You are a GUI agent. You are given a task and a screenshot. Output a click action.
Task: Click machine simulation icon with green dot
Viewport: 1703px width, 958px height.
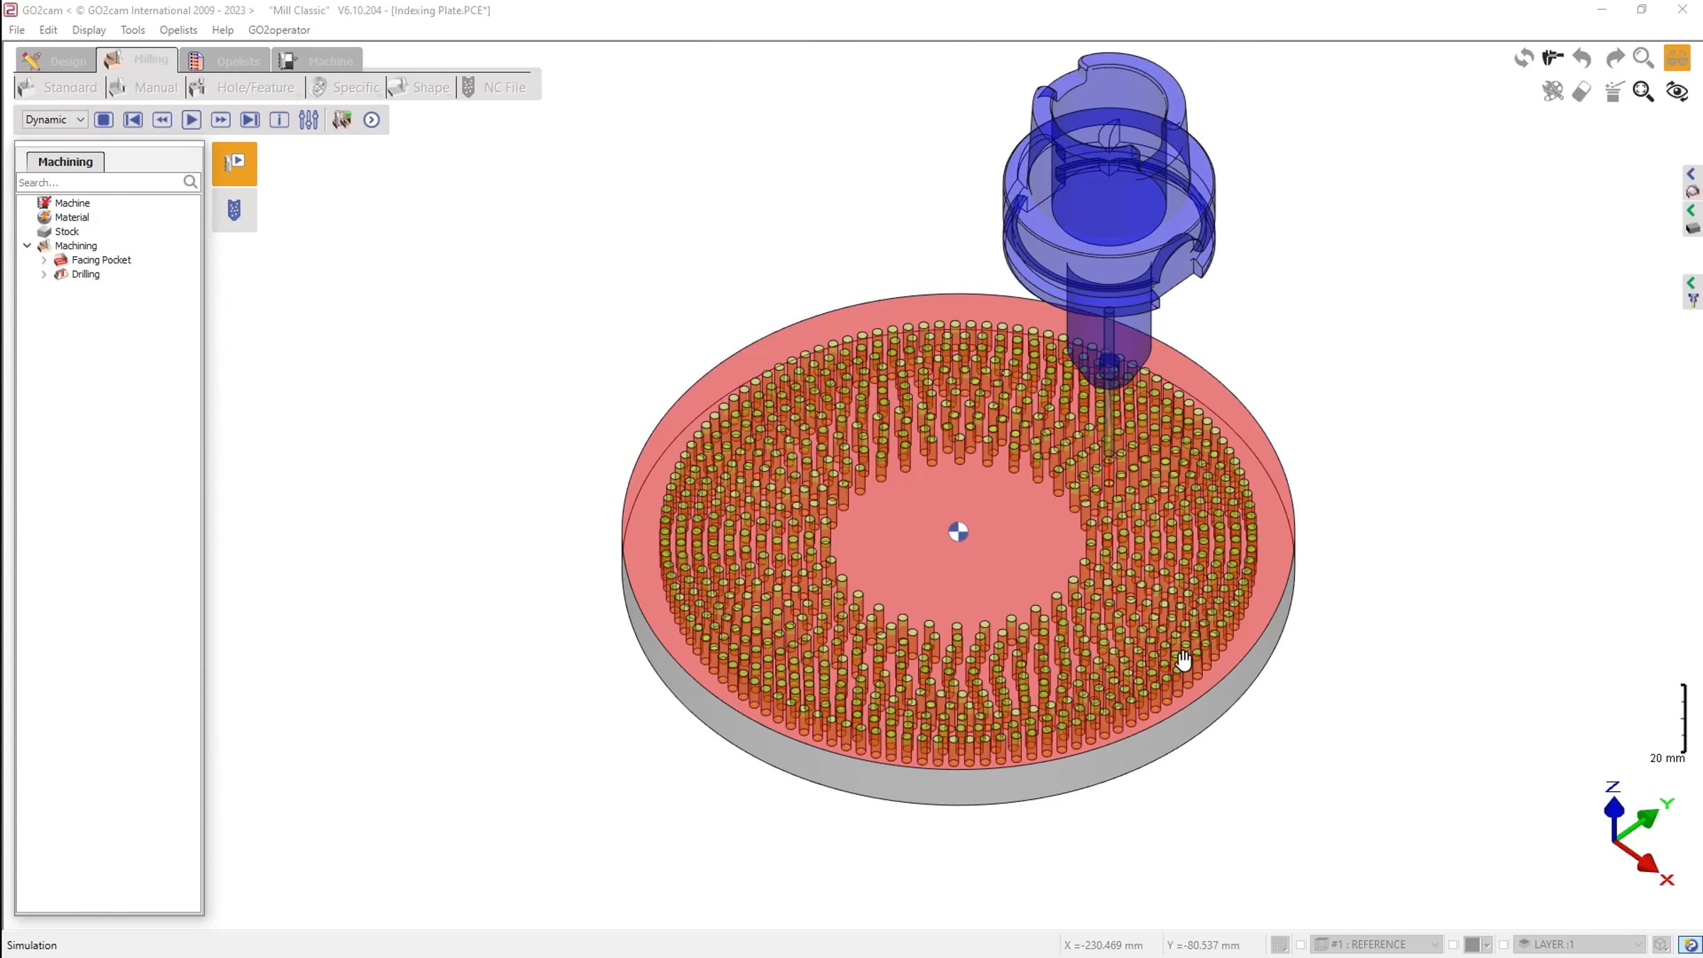pos(342,120)
